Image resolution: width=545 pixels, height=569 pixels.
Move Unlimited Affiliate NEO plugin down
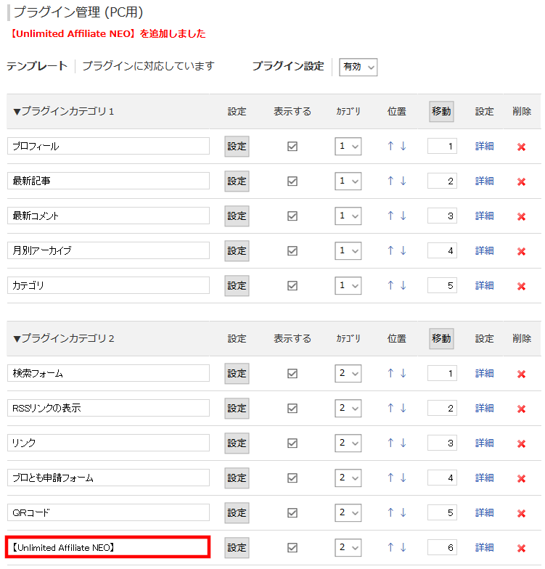click(403, 547)
